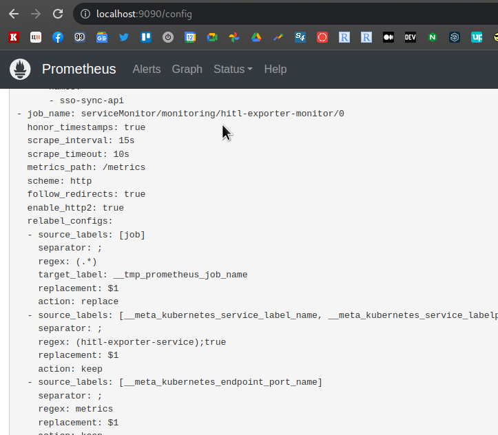498x435 pixels.
Task: Focus the address bar showing localhost:9090/config
Action: [x=286, y=14]
